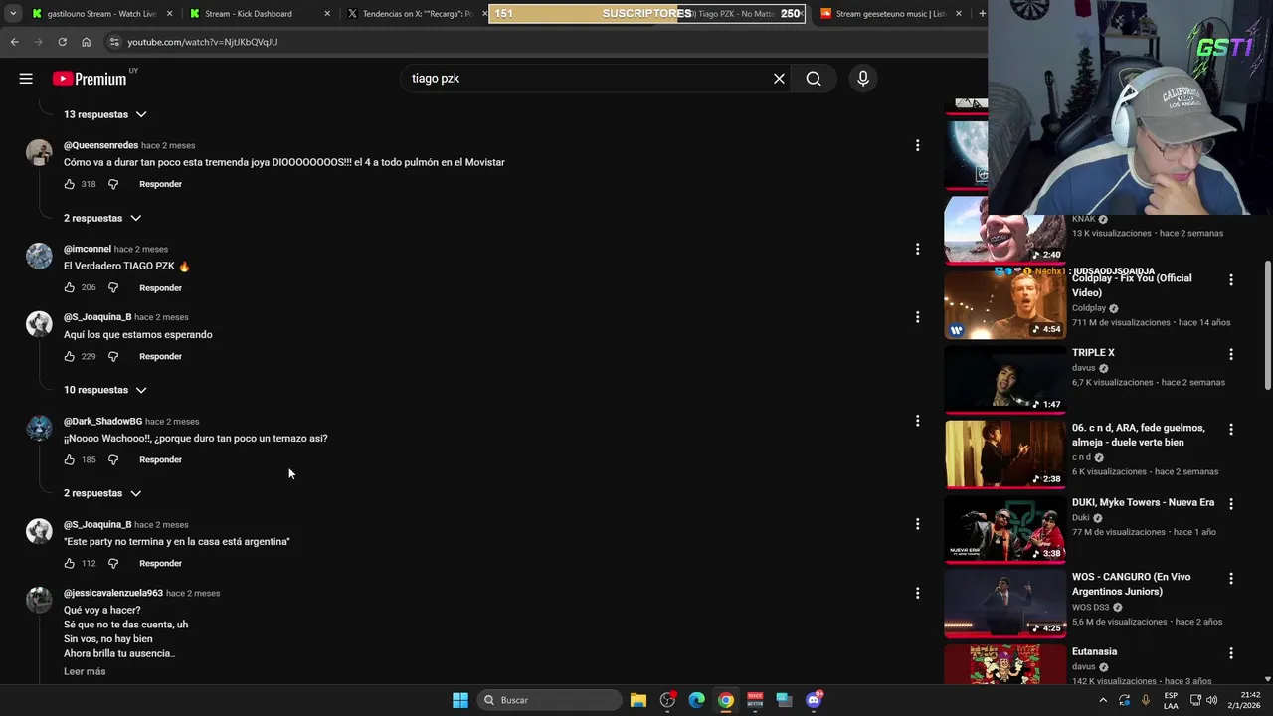Reply to @Queensenredes with Responder

click(160, 184)
